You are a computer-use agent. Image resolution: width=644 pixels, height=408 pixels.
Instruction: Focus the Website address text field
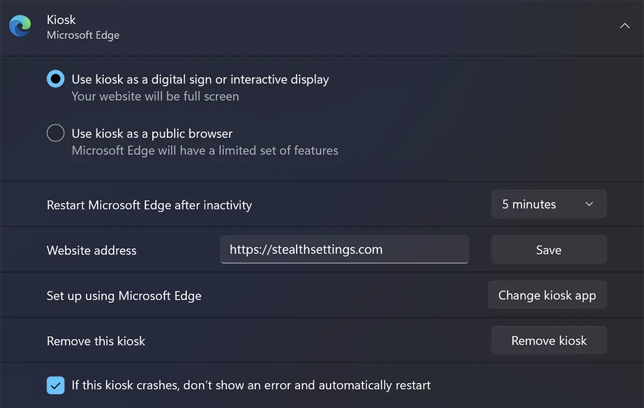pos(345,249)
